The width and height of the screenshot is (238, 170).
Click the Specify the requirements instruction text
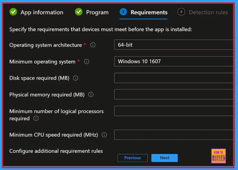coord(101,29)
